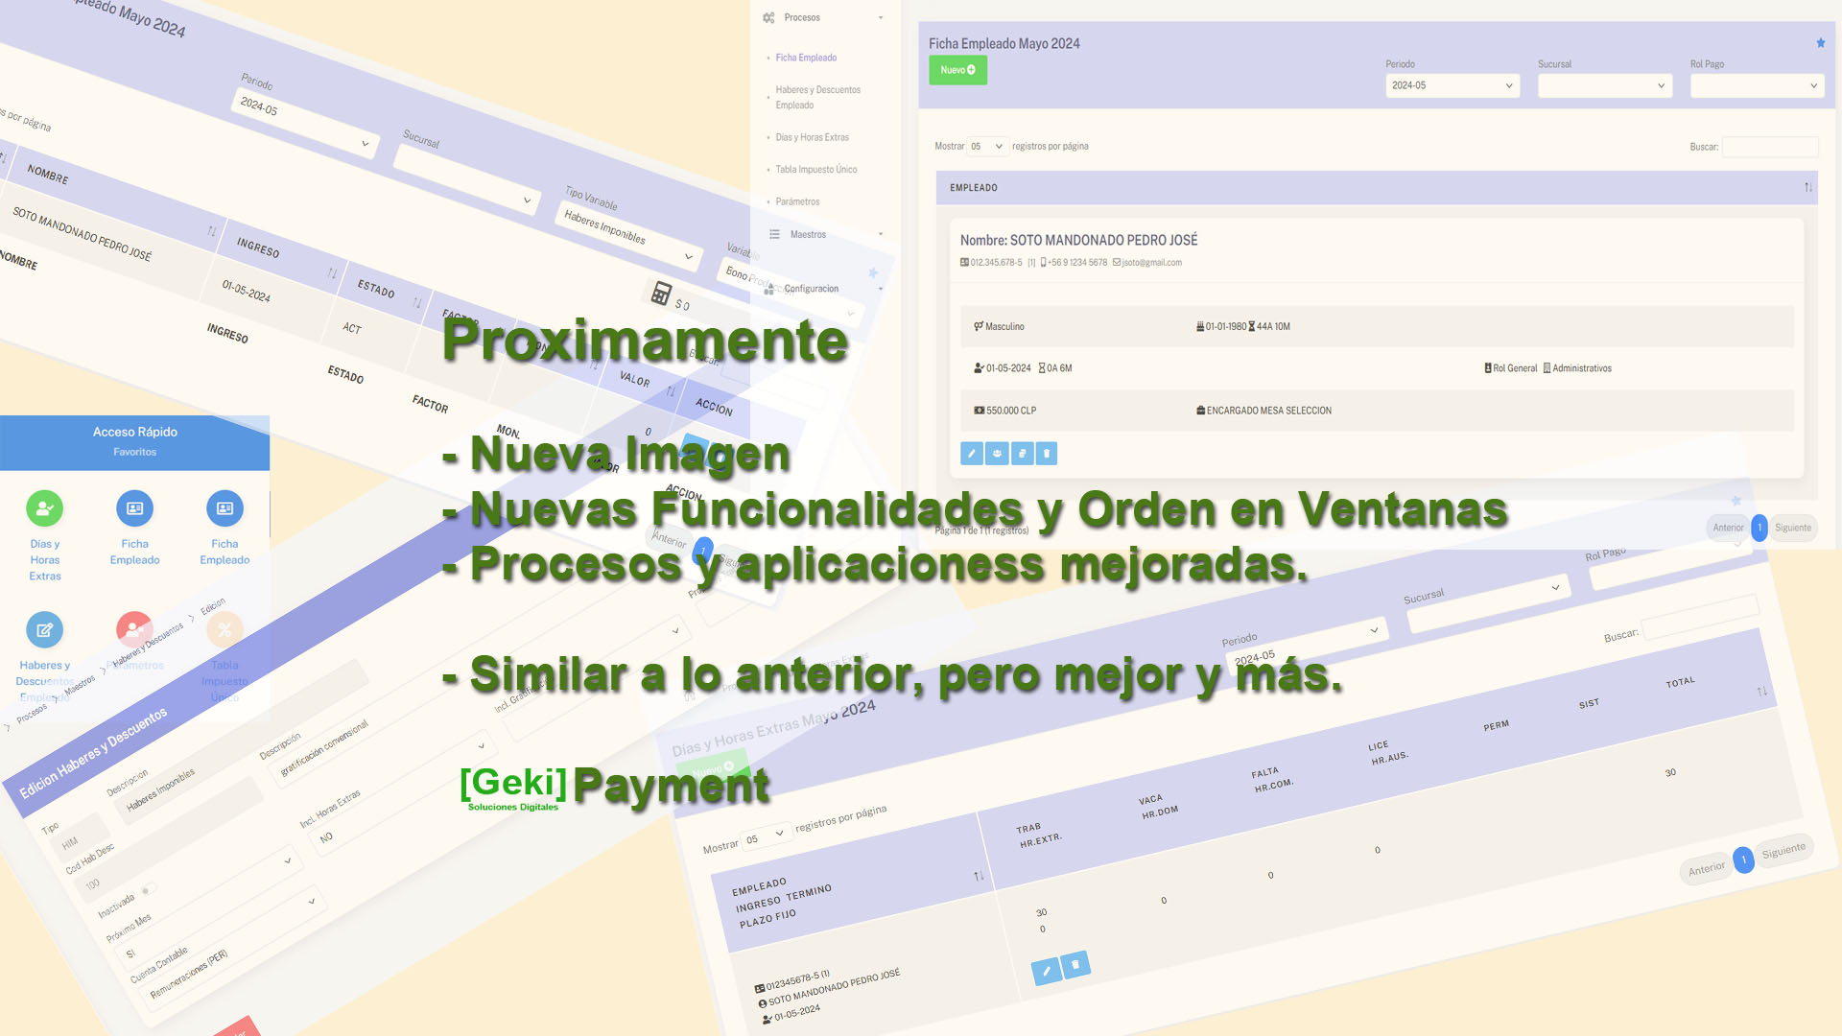Select Parámetros in sidebar menu
Image resolution: width=1842 pixels, height=1036 pixels.
click(x=797, y=202)
